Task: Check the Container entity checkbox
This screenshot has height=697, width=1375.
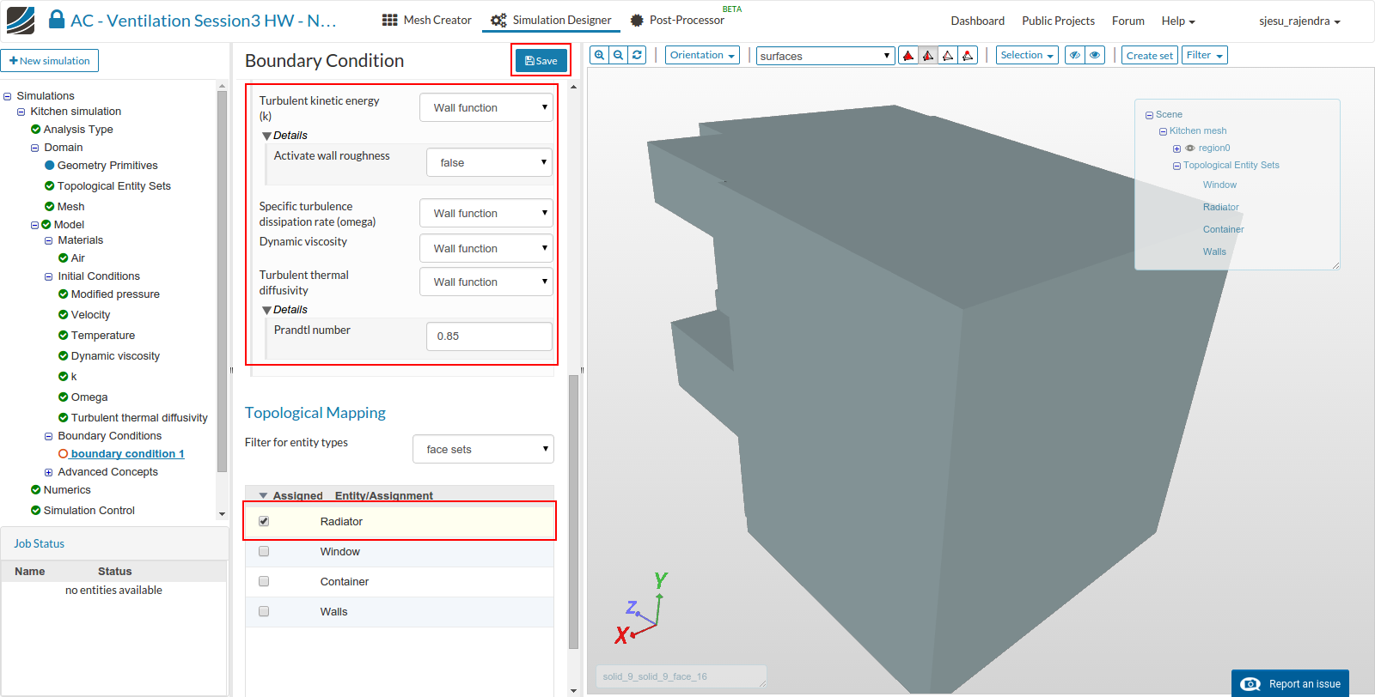Action: click(264, 581)
